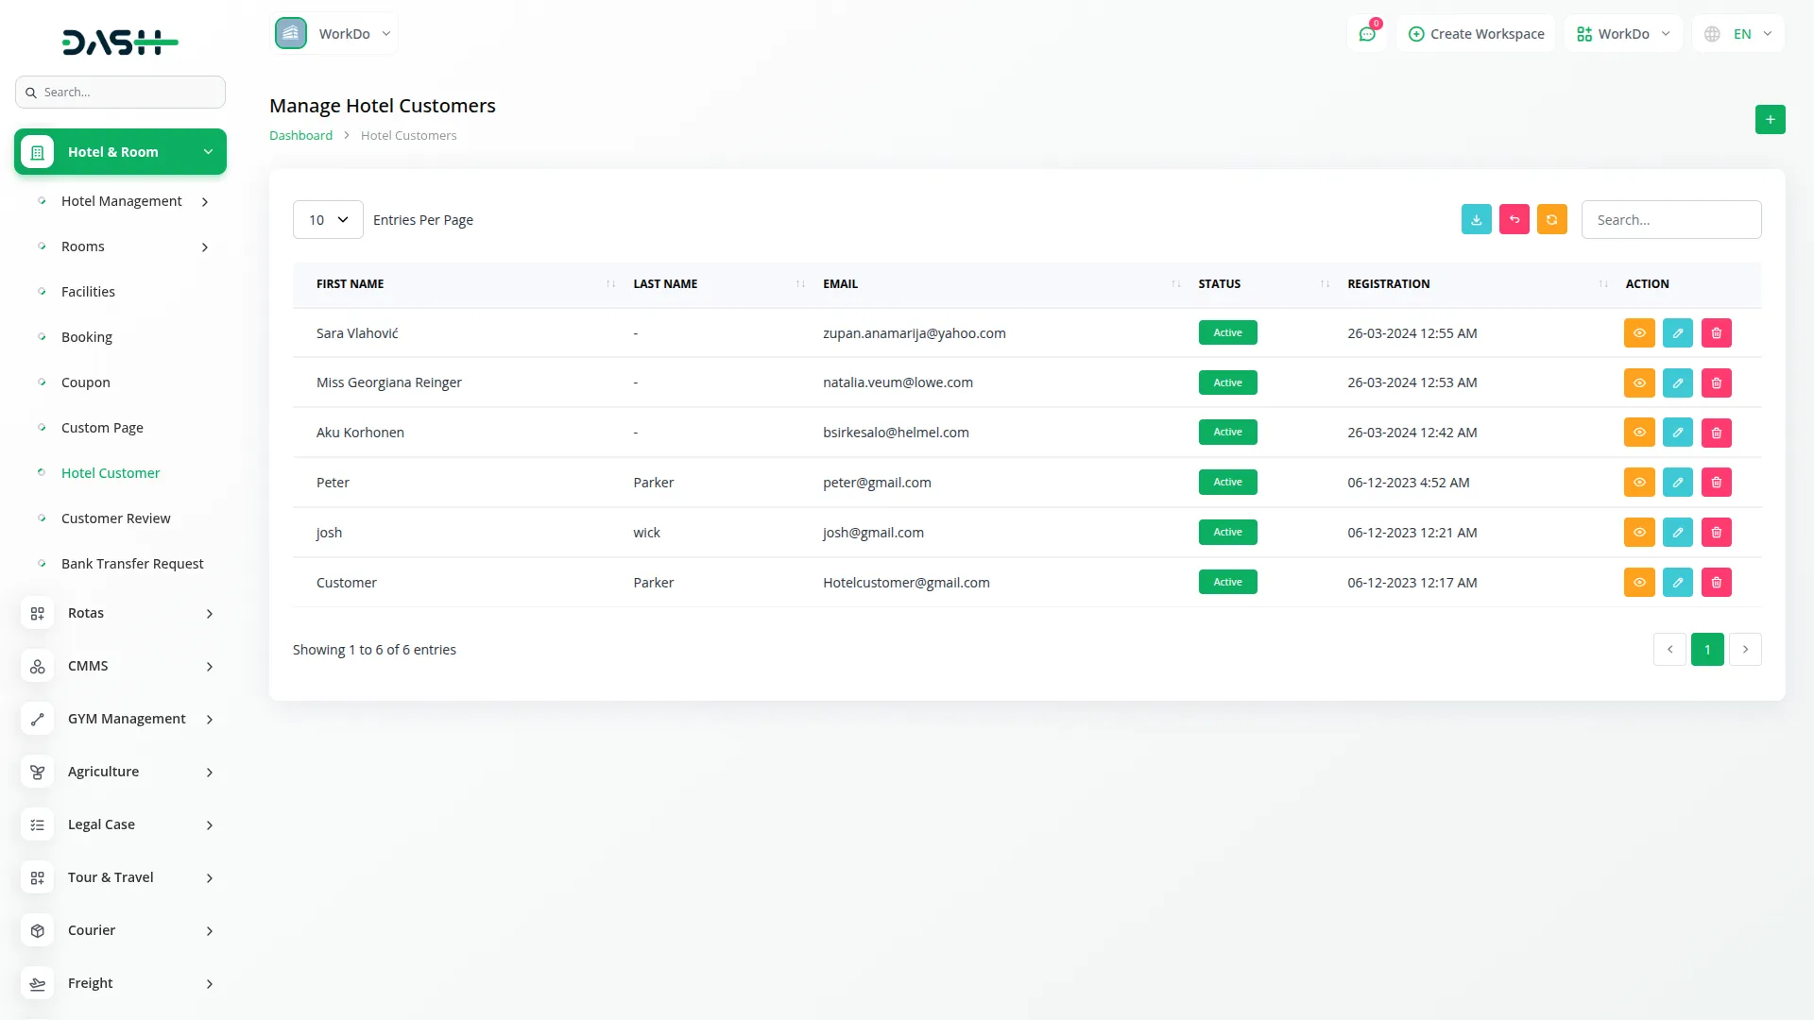Sort table by Registration column
This screenshot has height=1020, width=1814.
point(1388,283)
